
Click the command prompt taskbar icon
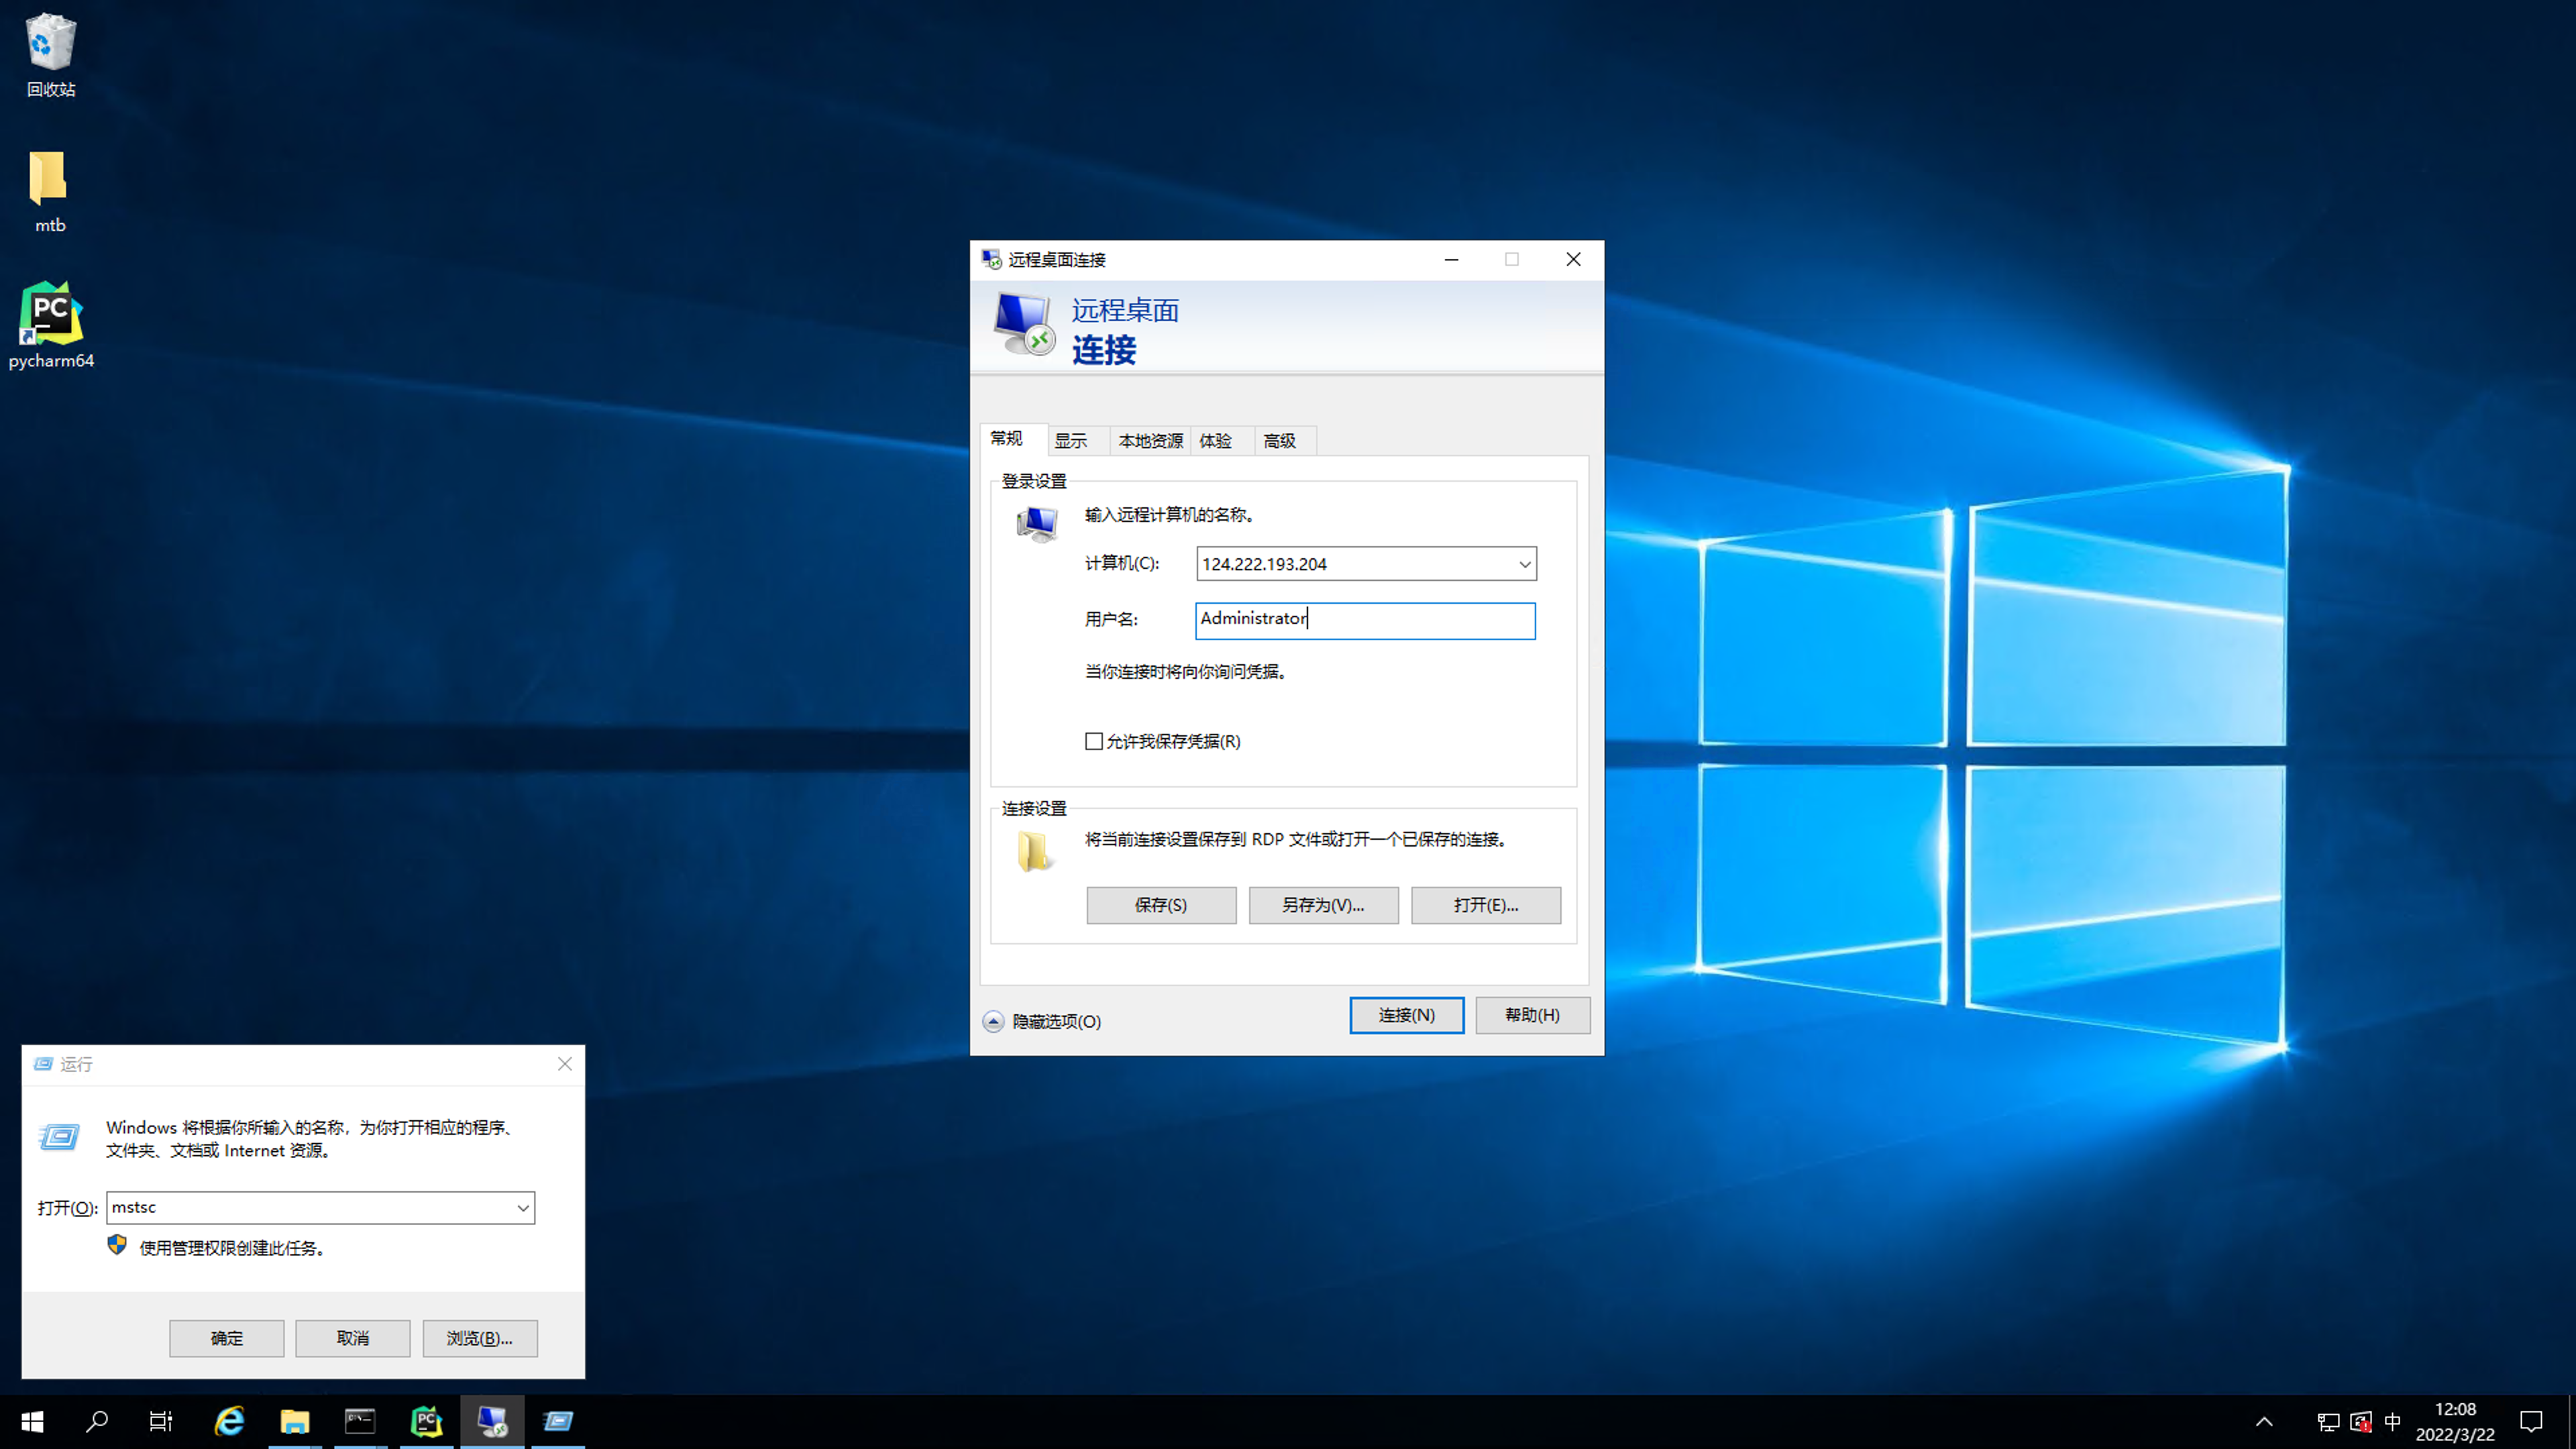point(360,1421)
